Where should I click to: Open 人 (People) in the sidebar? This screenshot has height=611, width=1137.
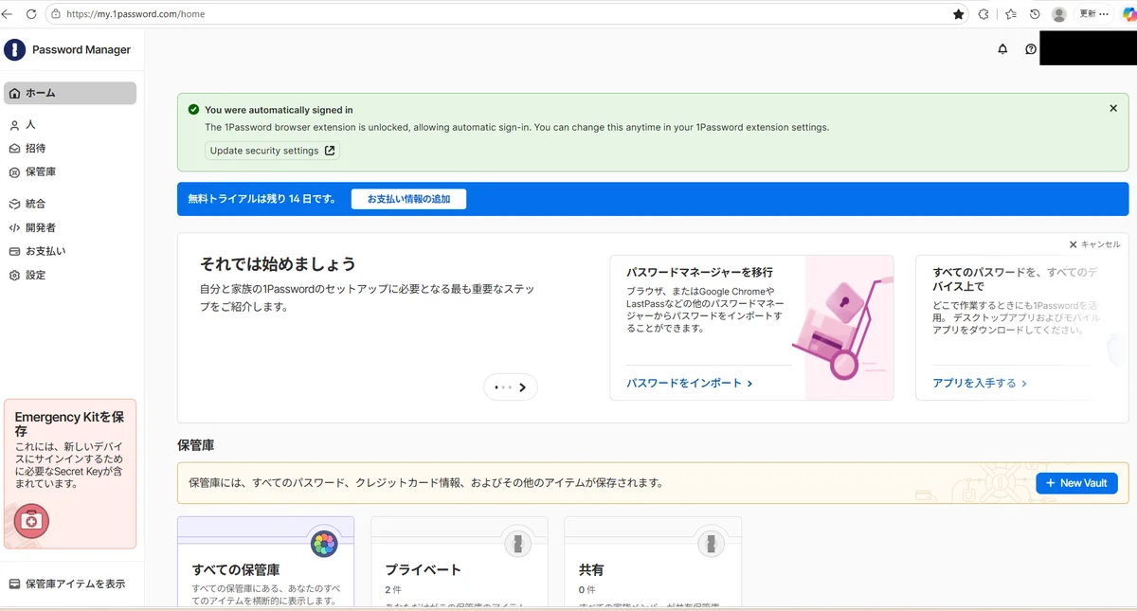coord(70,125)
